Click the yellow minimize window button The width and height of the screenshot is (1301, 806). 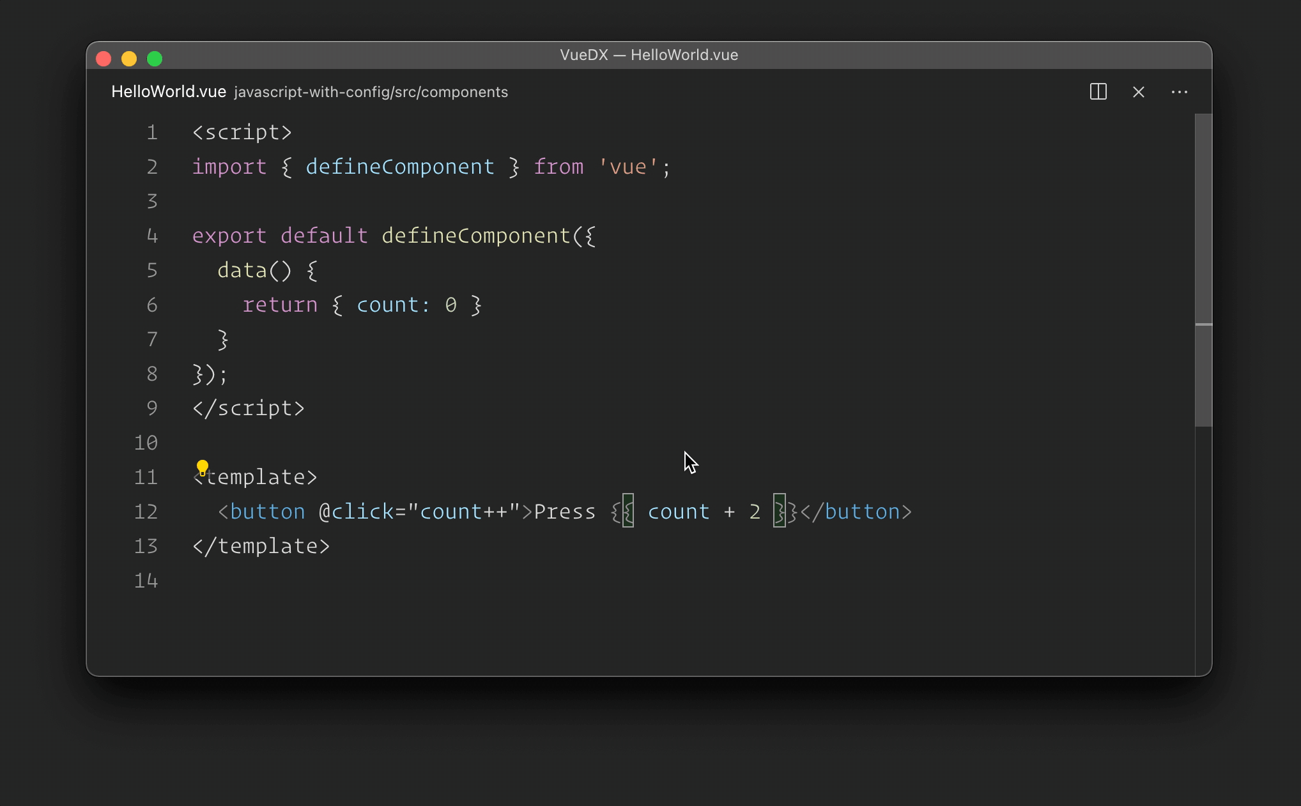[129, 59]
